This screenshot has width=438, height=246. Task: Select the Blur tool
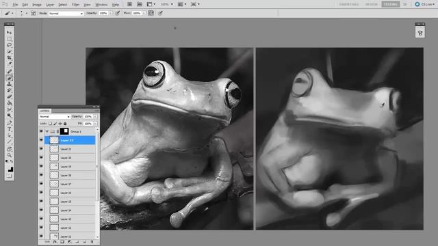pos(9,109)
